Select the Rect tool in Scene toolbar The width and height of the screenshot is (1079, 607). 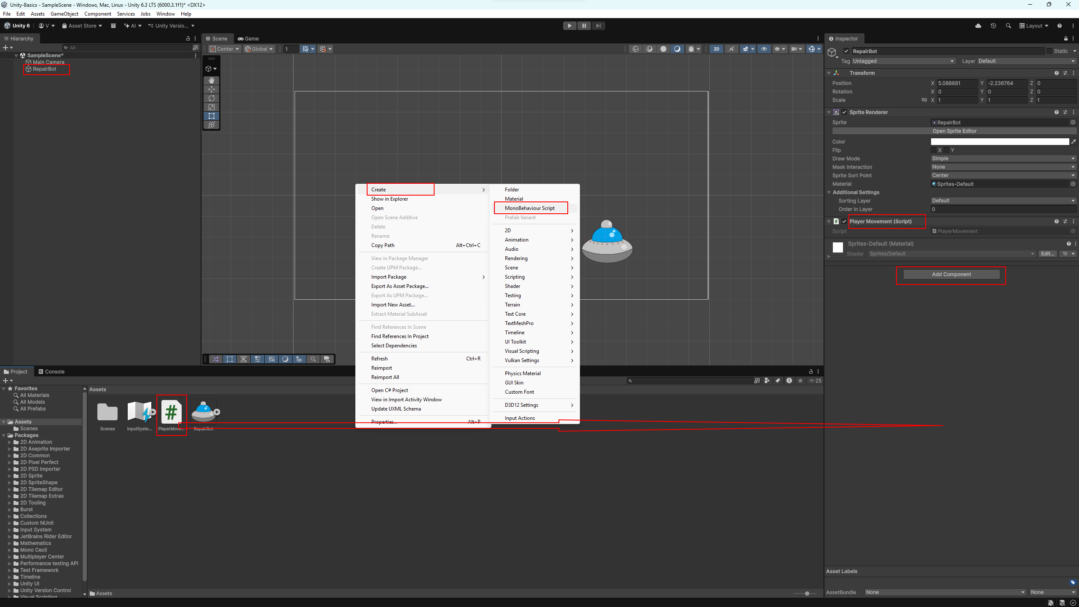click(212, 116)
